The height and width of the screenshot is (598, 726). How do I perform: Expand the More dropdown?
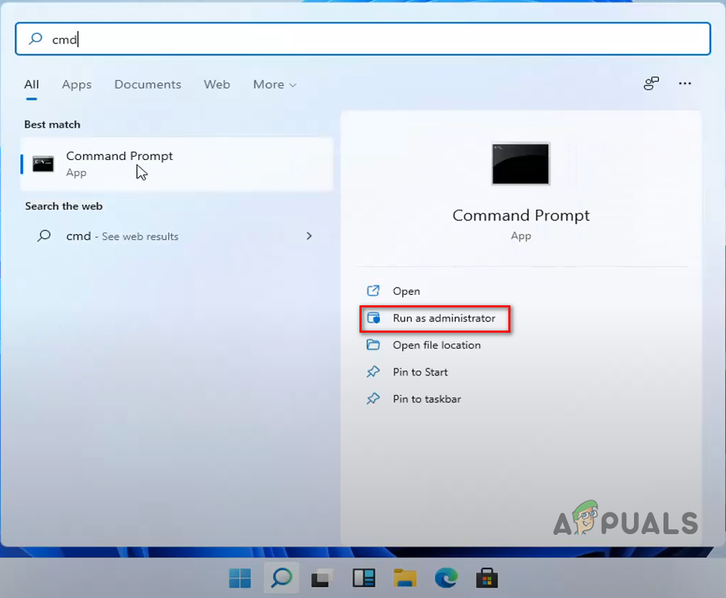click(275, 85)
